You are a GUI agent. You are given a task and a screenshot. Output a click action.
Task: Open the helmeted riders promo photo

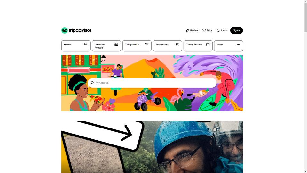click(152, 147)
